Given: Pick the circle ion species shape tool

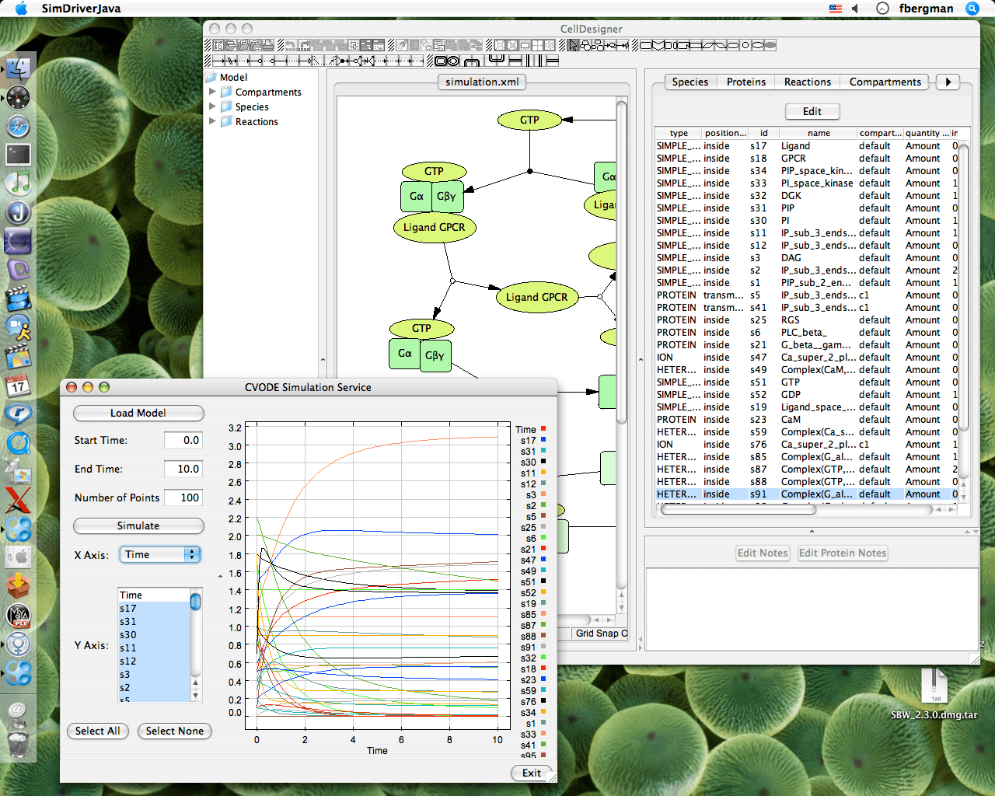Looking at the screenshot, I should 745,45.
